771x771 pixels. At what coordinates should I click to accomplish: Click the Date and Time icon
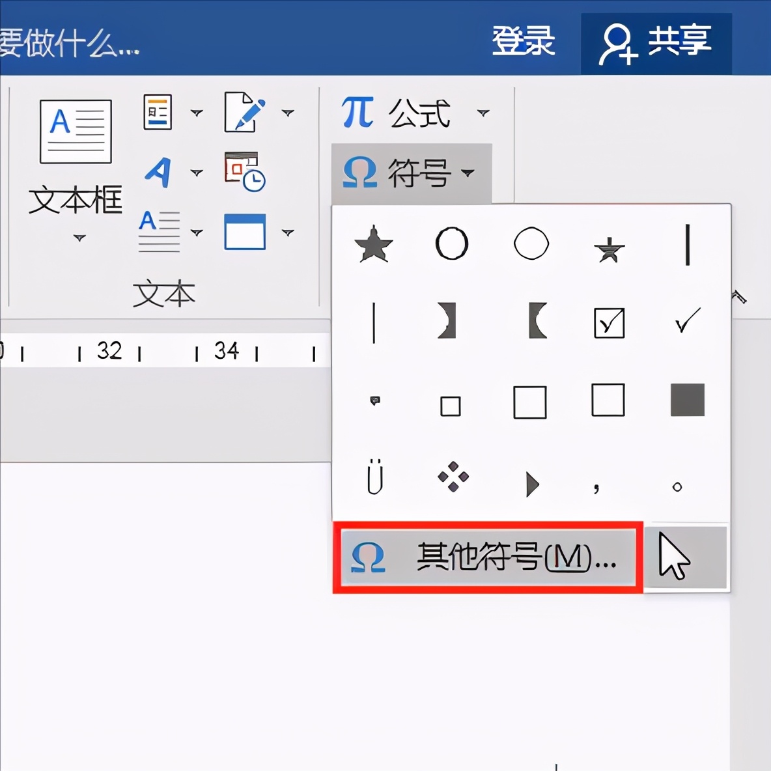pyautogui.click(x=245, y=172)
